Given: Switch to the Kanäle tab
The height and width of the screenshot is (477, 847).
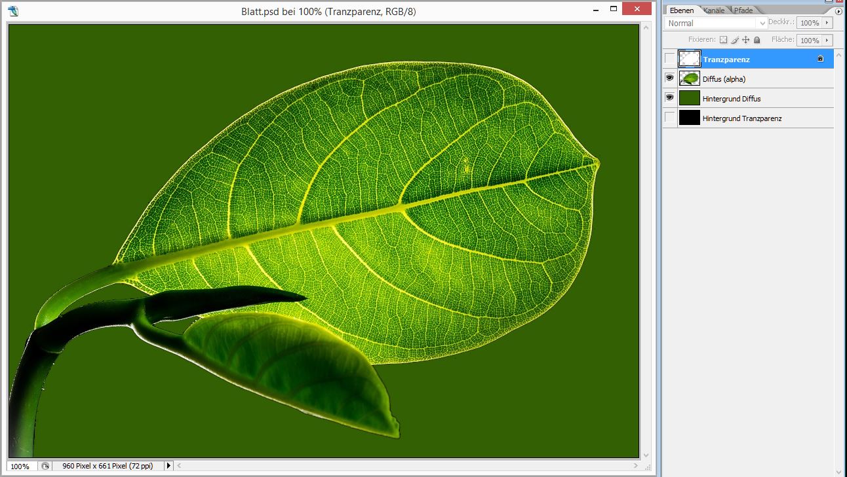Looking at the screenshot, I should click(x=714, y=10).
